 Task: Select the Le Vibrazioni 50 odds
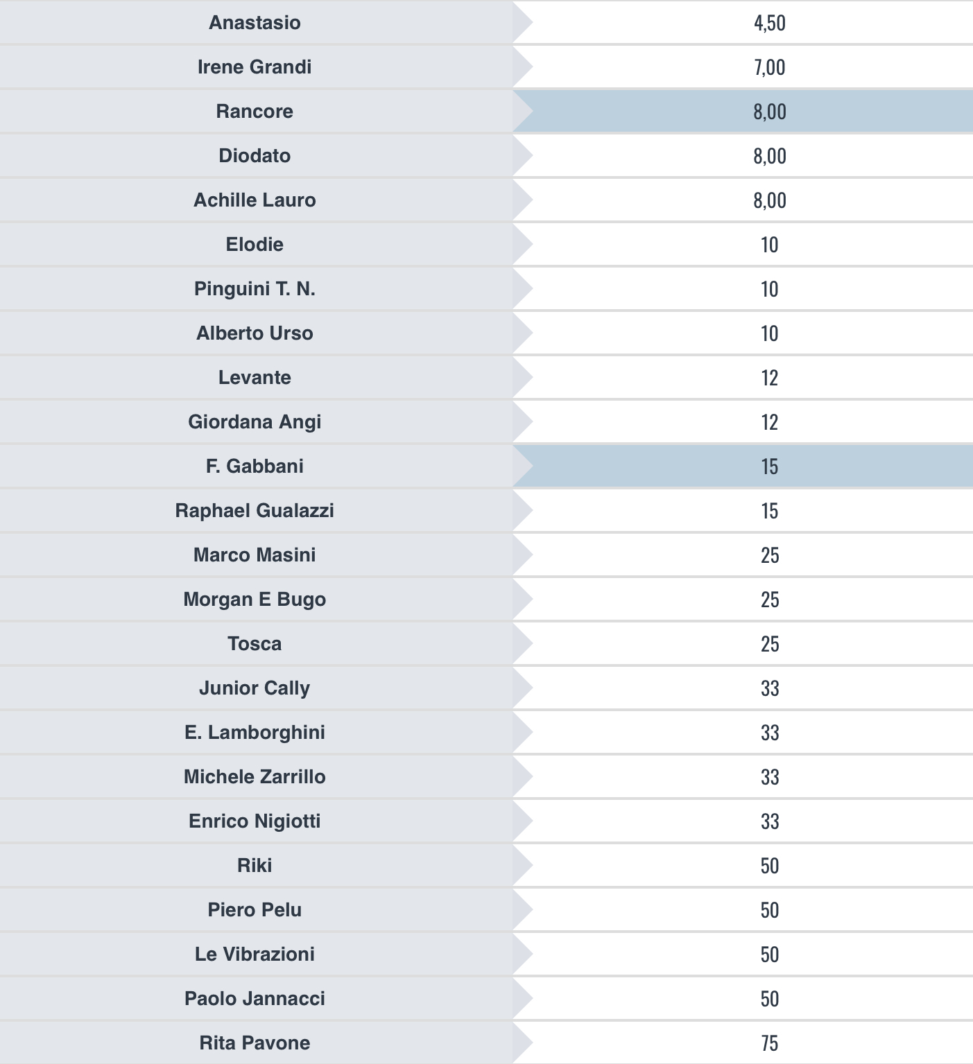[769, 954]
